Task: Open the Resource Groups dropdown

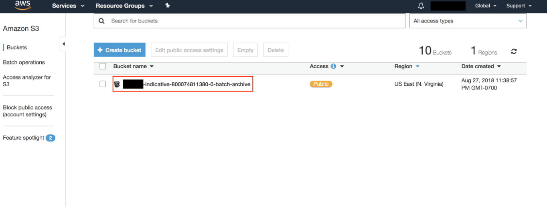Action: pos(124,6)
